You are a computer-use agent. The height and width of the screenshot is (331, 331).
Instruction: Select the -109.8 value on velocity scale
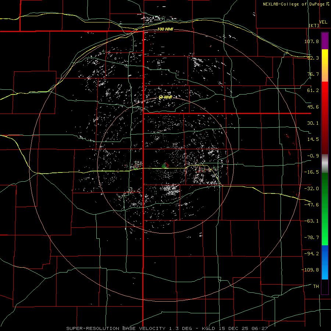[x=310, y=270]
